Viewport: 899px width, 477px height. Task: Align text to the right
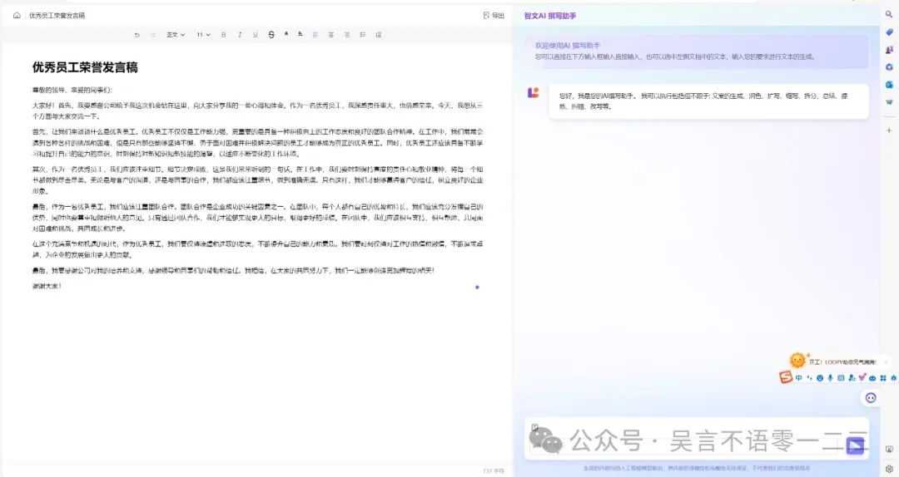coord(347,35)
